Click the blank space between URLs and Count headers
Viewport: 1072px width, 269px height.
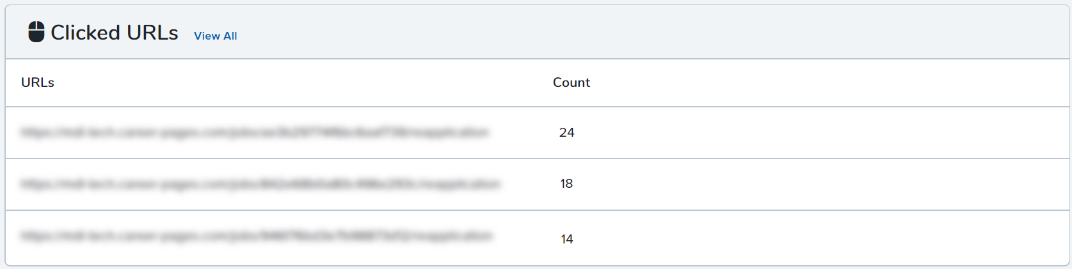301,82
